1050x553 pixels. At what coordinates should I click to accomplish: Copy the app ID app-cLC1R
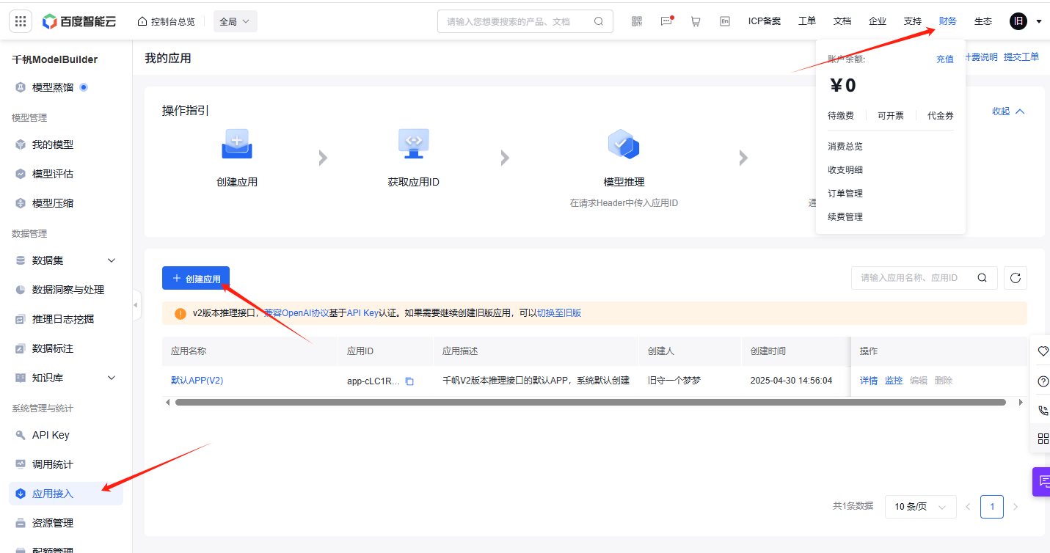click(x=409, y=381)
